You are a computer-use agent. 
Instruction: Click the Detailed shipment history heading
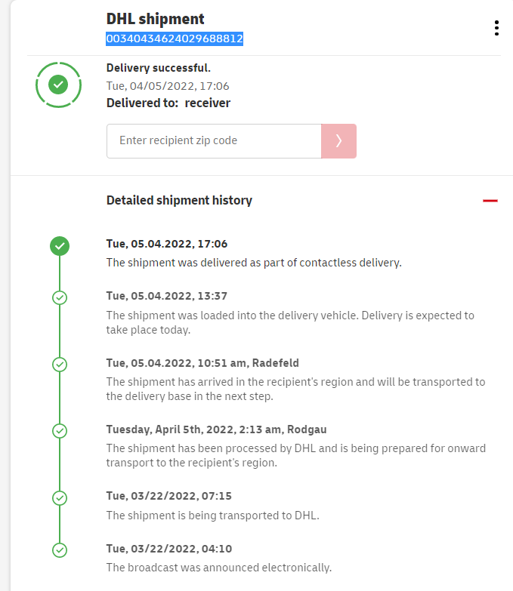(179, 201)
